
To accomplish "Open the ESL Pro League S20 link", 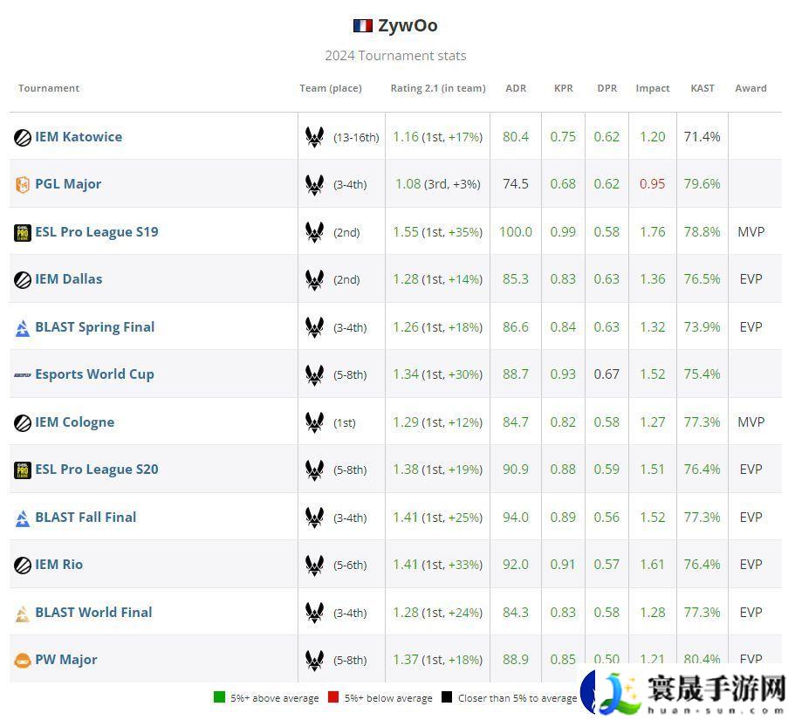I will pyautogui.click(x=97, y=470).
